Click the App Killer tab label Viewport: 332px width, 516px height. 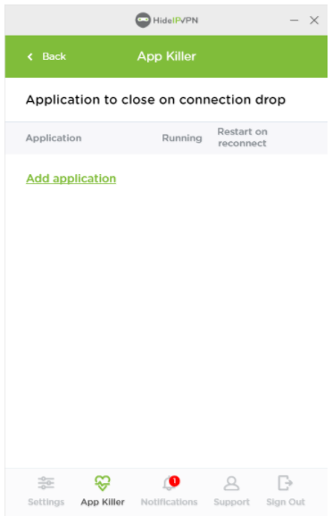103,502
